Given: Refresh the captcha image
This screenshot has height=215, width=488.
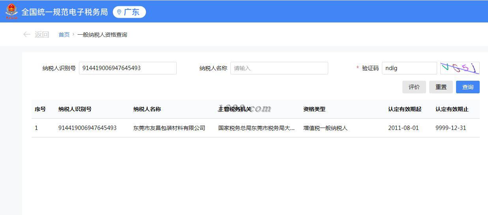Looking at the screenshot, I should [460, 68].
